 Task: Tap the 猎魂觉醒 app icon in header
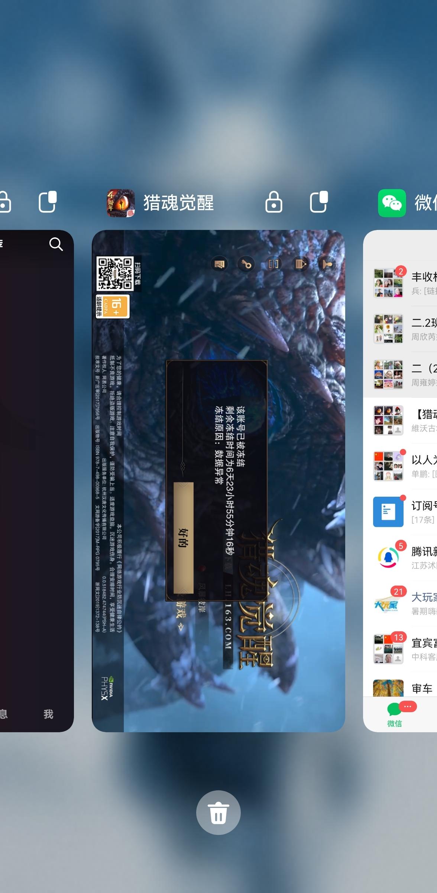pyautogui.click(x=121, y=203)
